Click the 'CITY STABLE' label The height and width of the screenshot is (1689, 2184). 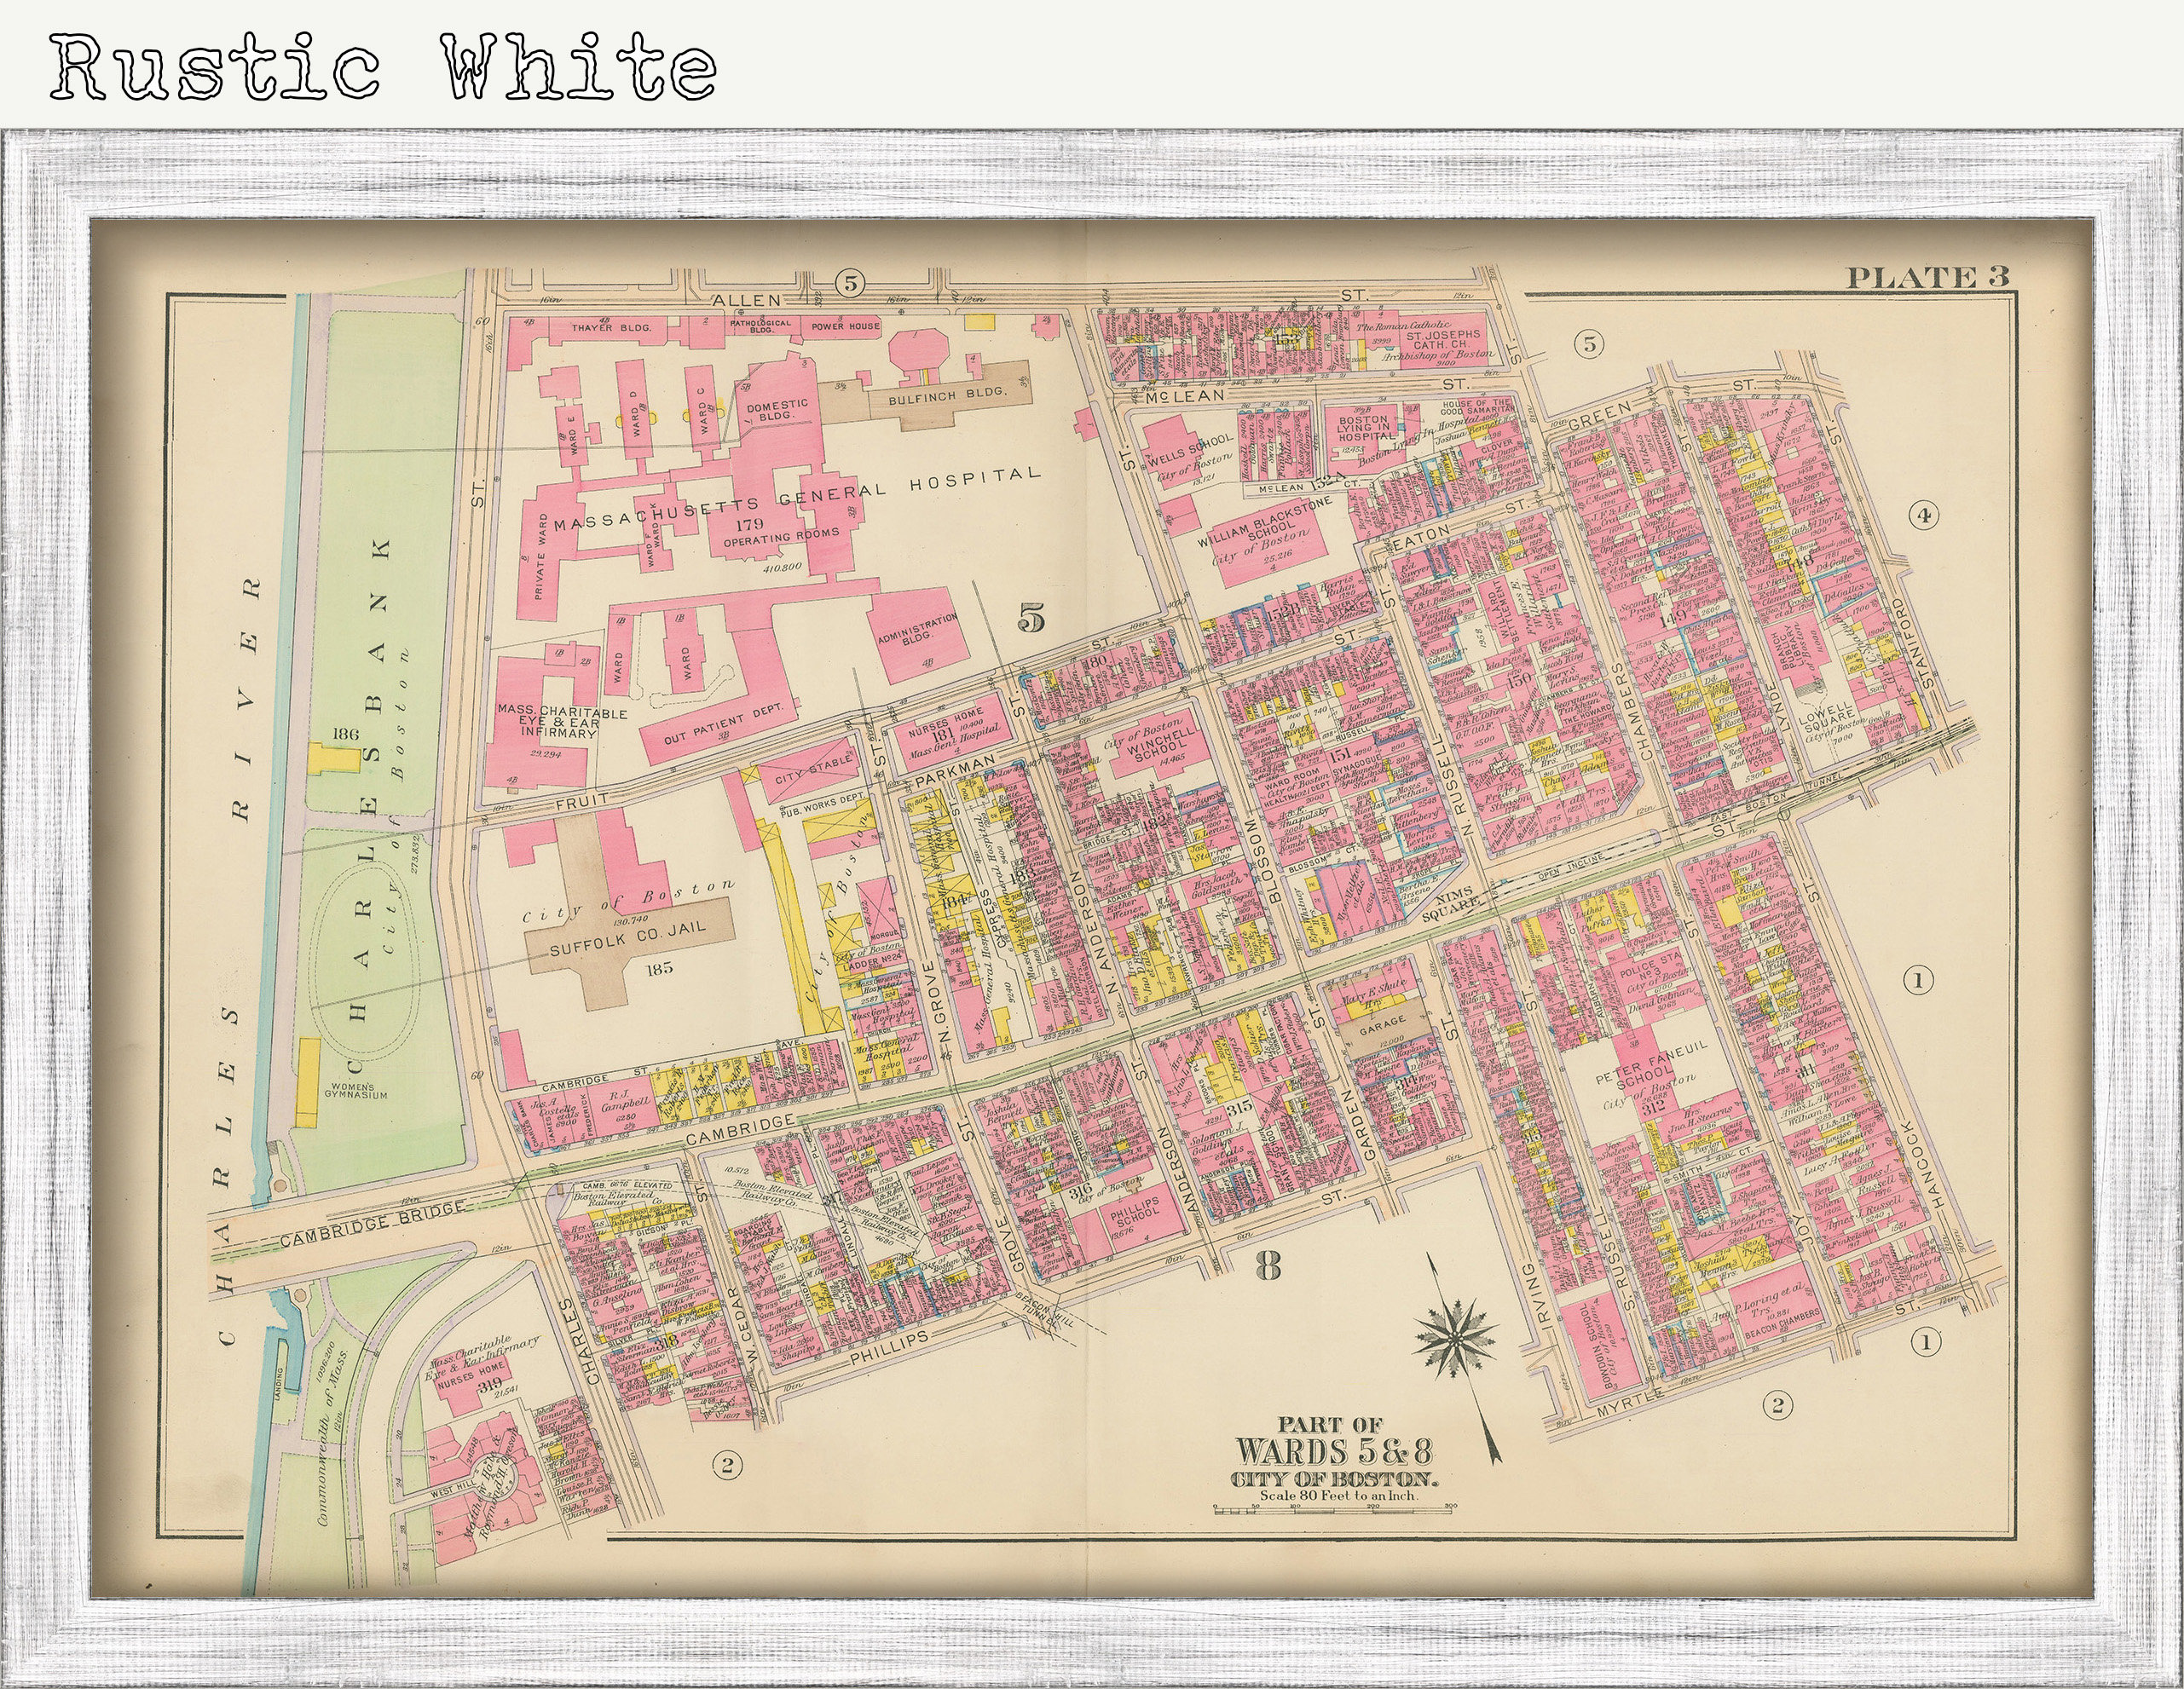(812, 769)
